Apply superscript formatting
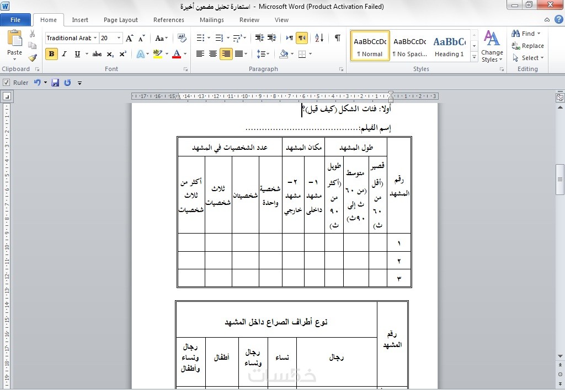This screenshot has height=390, width=565. point(123,54)
